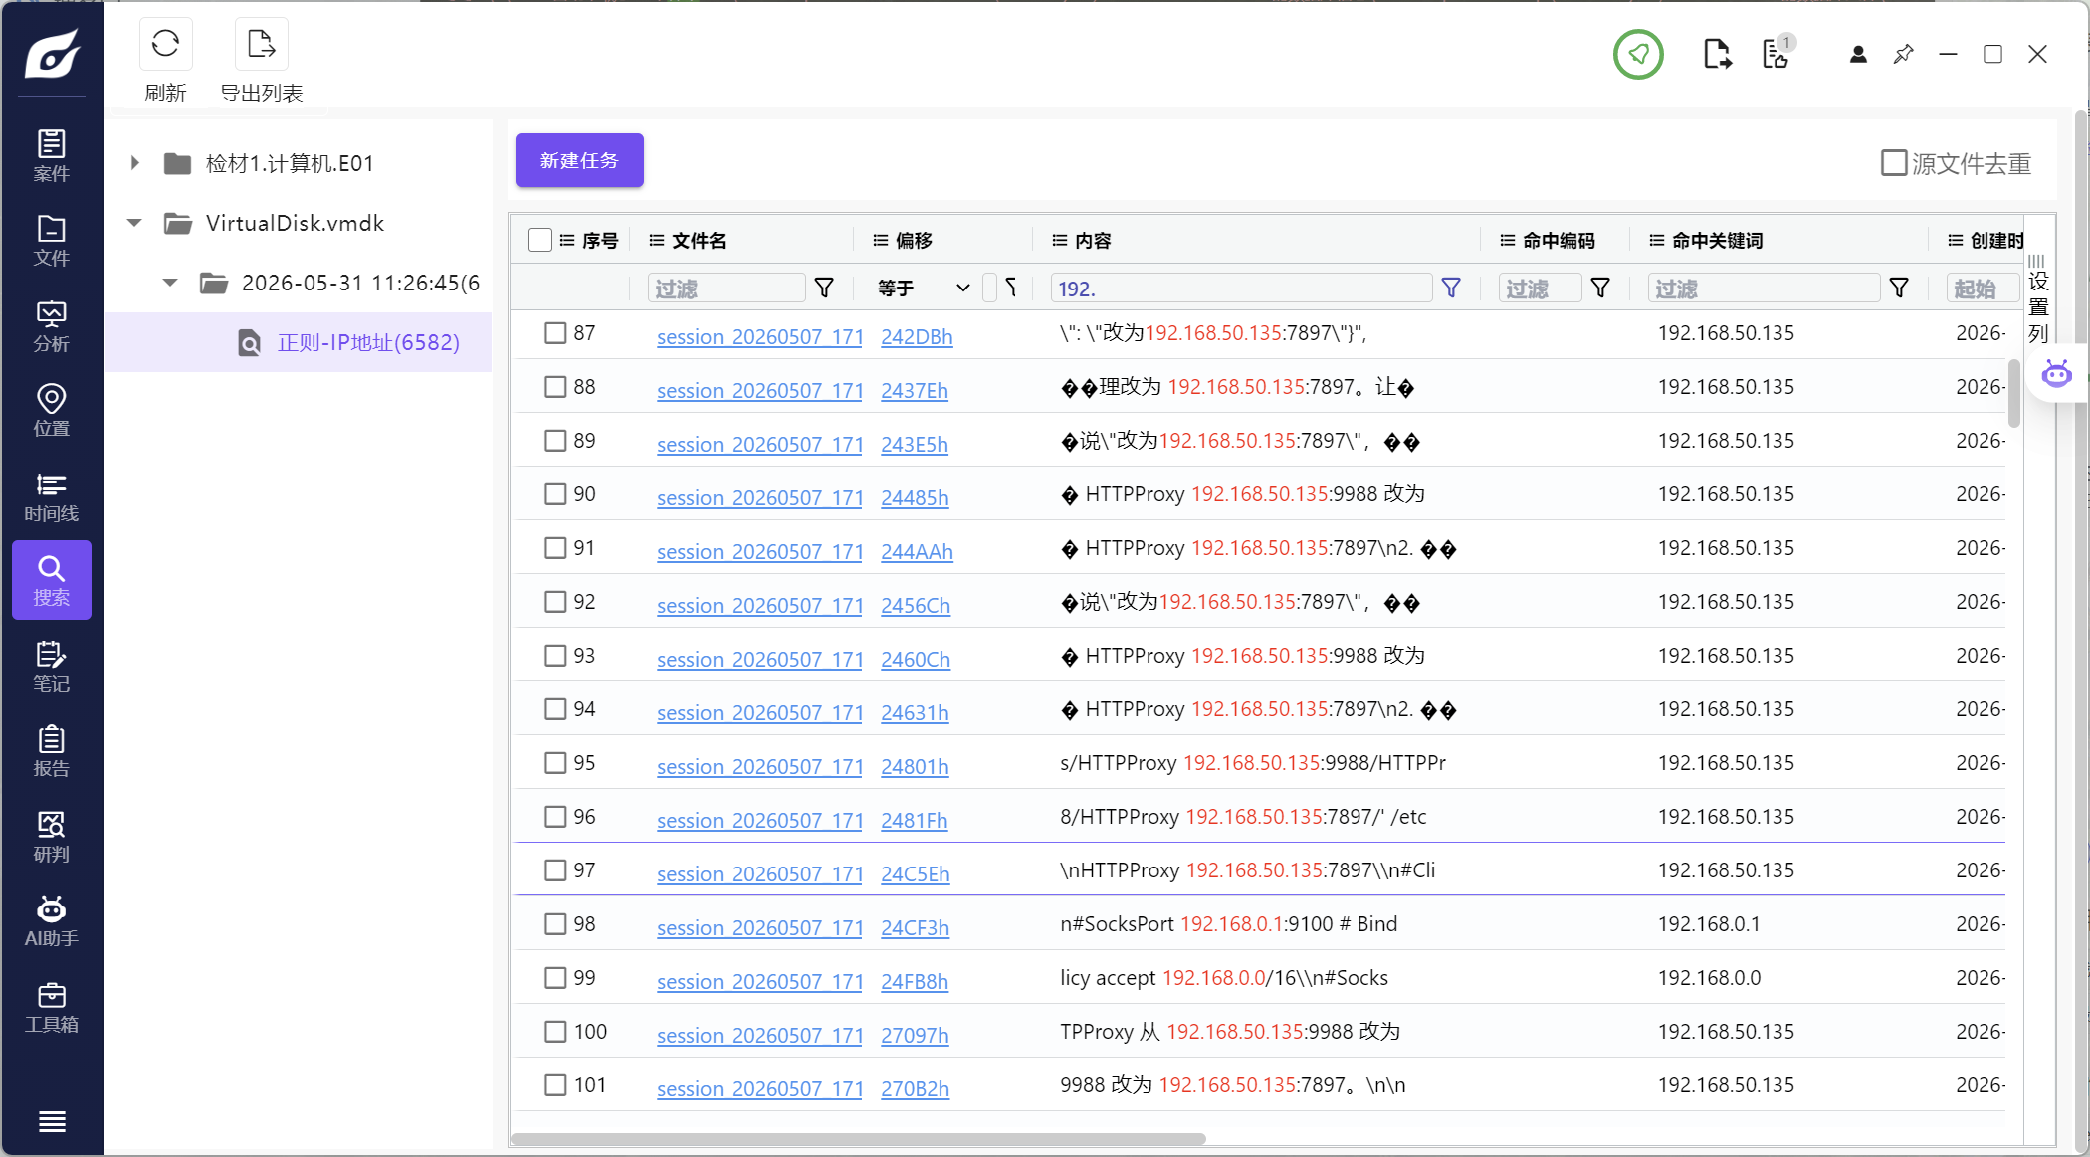Click the floating robot assistant icon

tap(2056, 374)
